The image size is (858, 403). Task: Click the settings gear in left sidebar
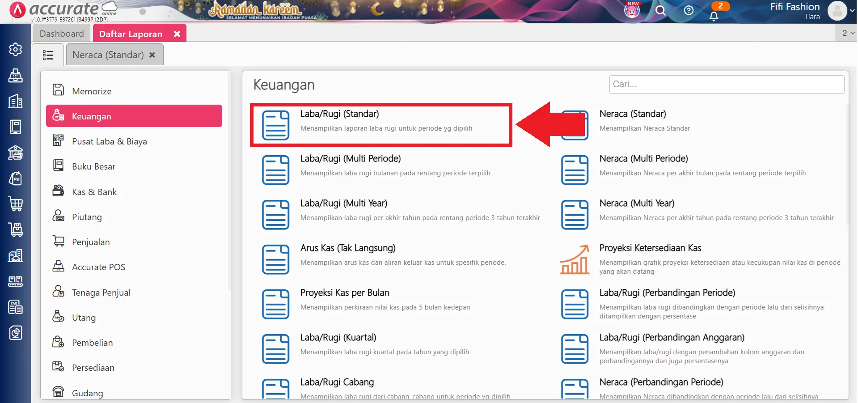coord(16,50)
